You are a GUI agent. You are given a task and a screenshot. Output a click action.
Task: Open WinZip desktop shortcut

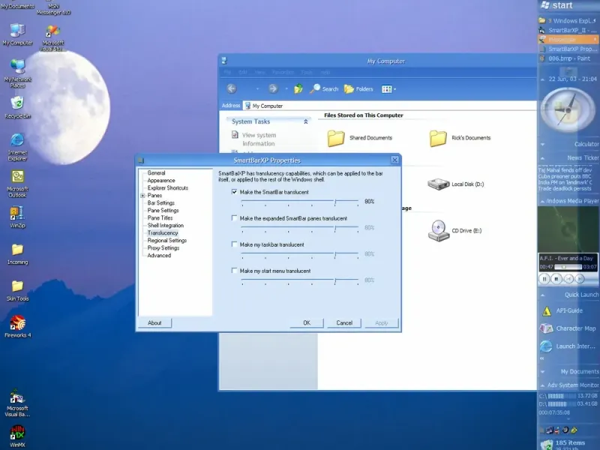(17, 217)
